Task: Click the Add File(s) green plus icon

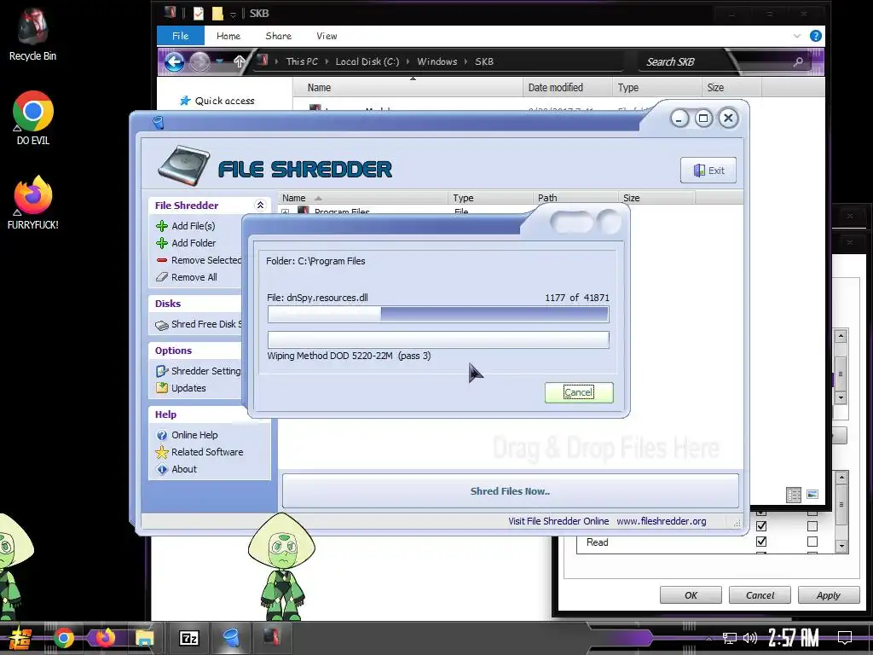Action: coord(162,225)
